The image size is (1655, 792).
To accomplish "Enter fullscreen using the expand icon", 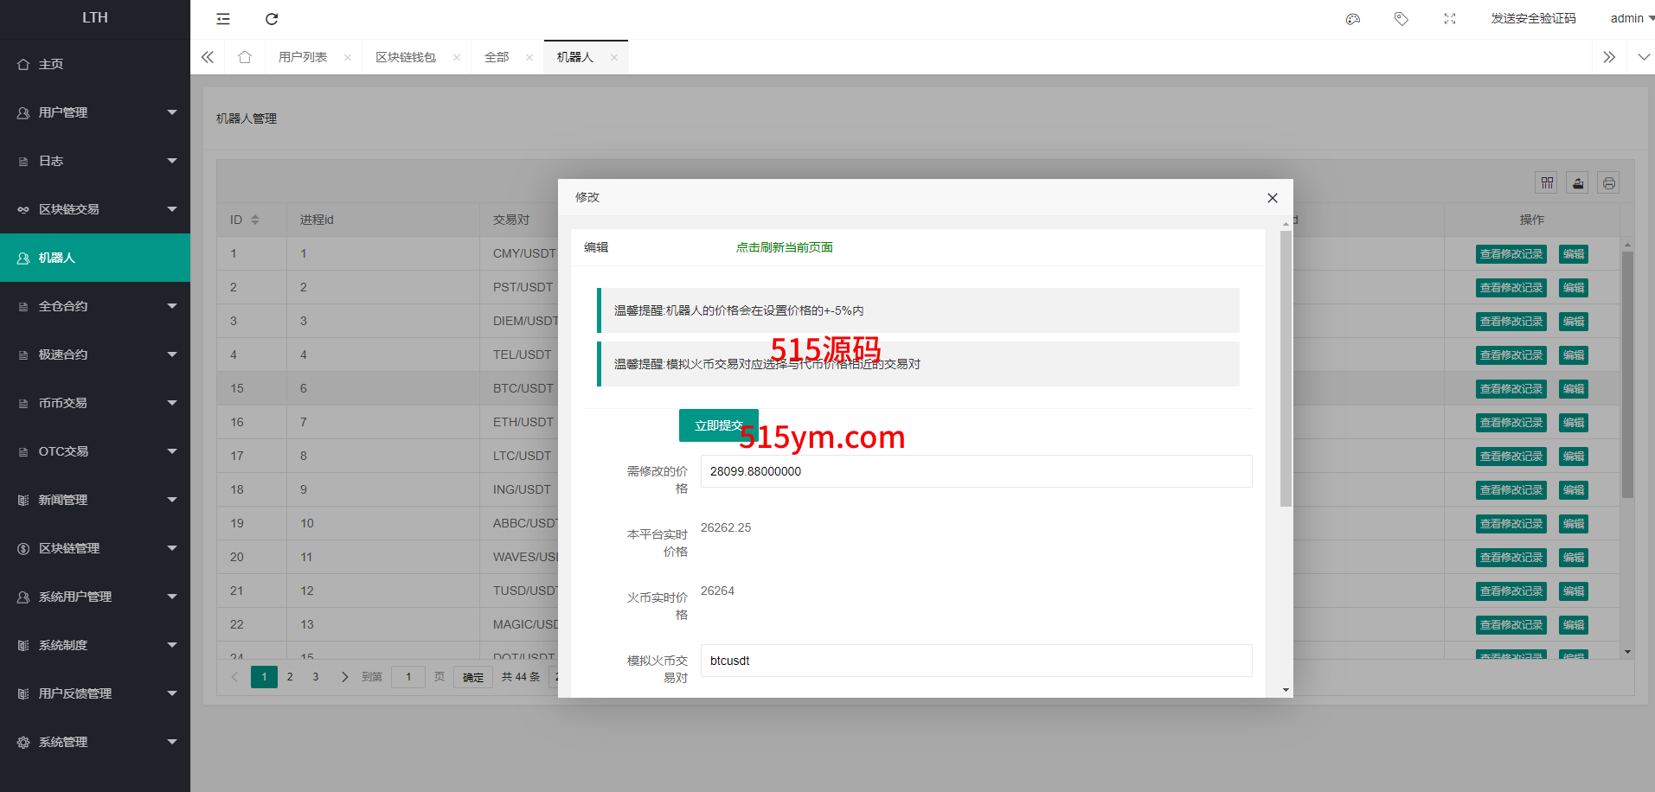I will [1450, 19].
